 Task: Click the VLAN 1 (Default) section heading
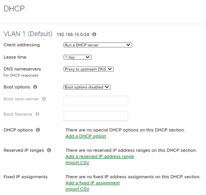[28, 34]
